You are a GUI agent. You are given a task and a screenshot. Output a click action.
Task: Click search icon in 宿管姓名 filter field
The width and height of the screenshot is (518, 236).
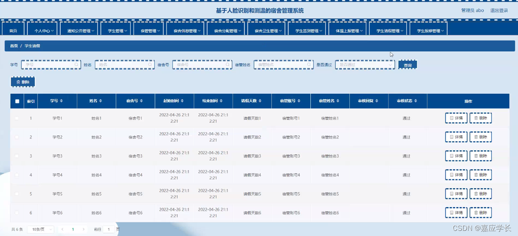[309, 65]
